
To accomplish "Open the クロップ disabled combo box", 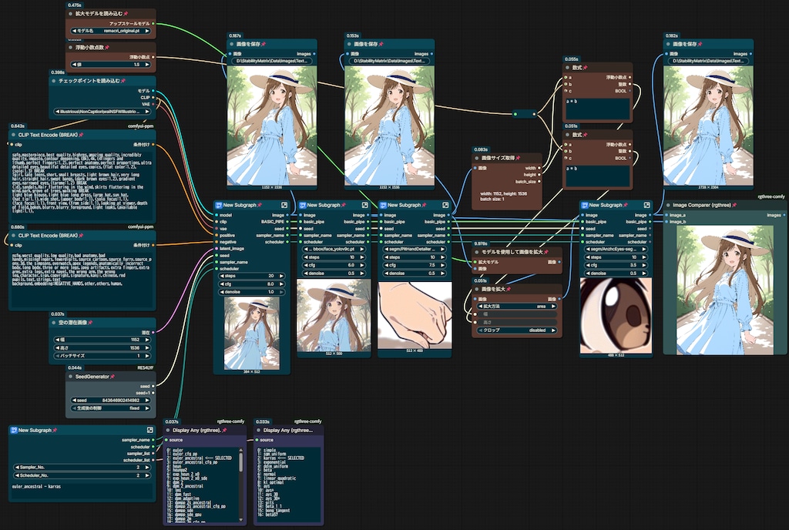I will coord(516,330).
